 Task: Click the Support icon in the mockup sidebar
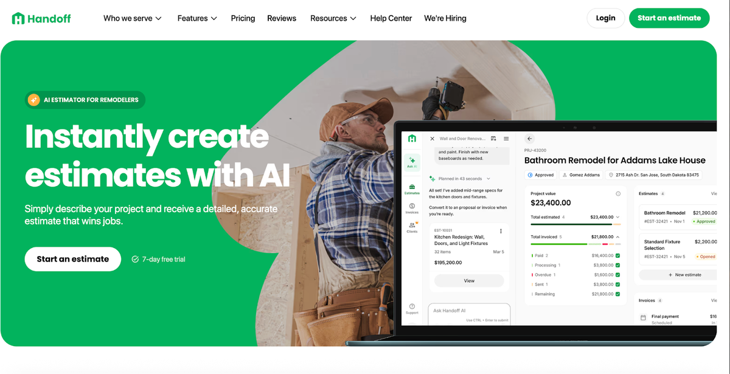click(x=412, y=309)
